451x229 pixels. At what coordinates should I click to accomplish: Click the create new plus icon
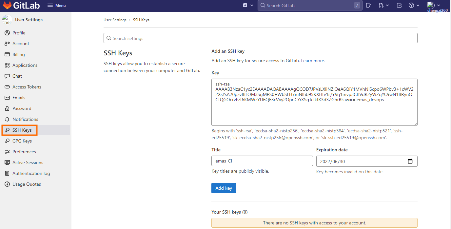click(x=245, y=5)
